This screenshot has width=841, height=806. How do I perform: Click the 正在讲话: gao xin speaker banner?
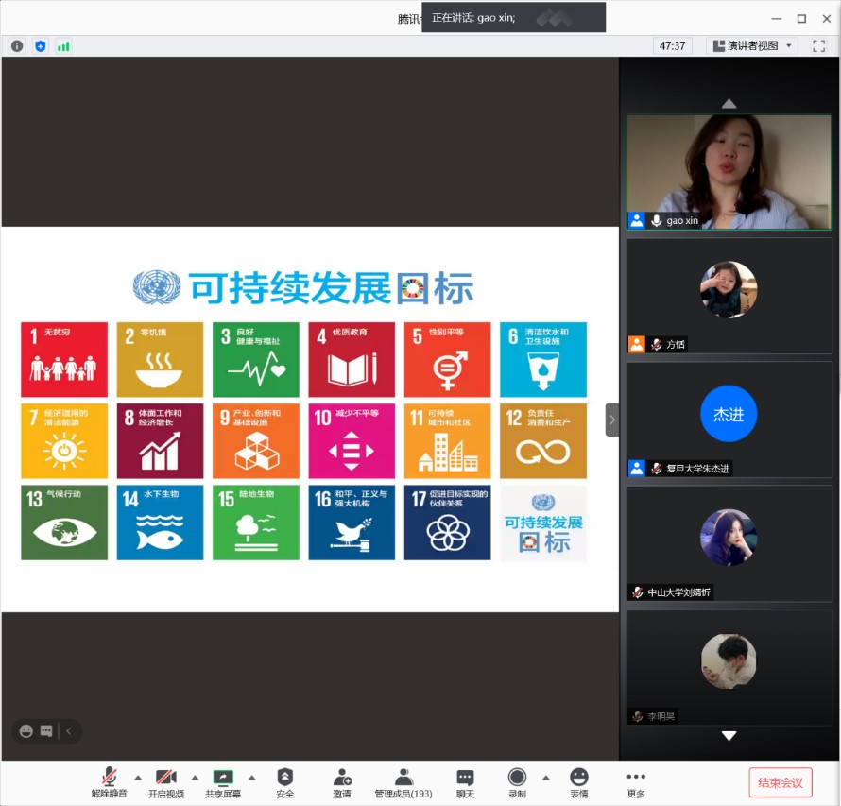(513, 18)
